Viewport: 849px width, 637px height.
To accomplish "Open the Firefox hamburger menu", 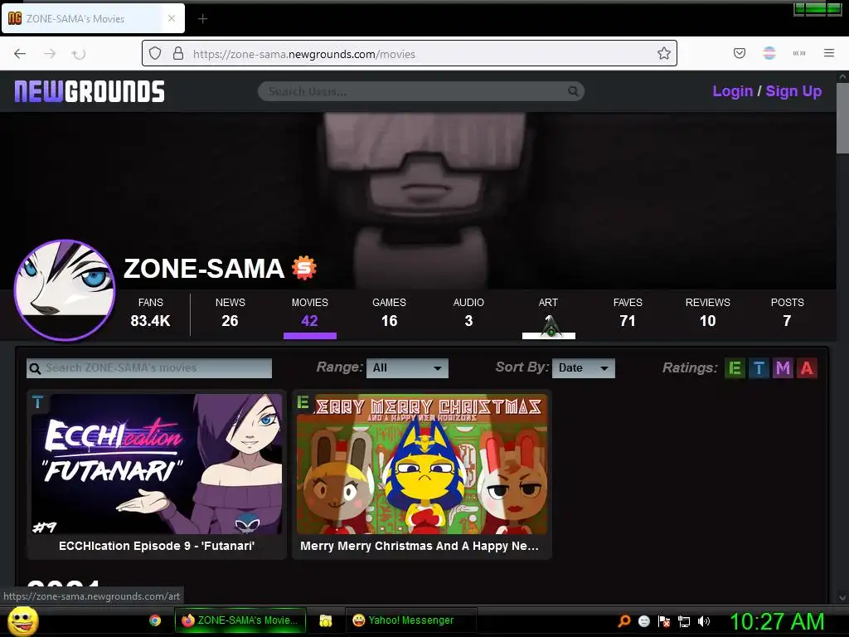I will pyautogui.click(x=829, y=53).
